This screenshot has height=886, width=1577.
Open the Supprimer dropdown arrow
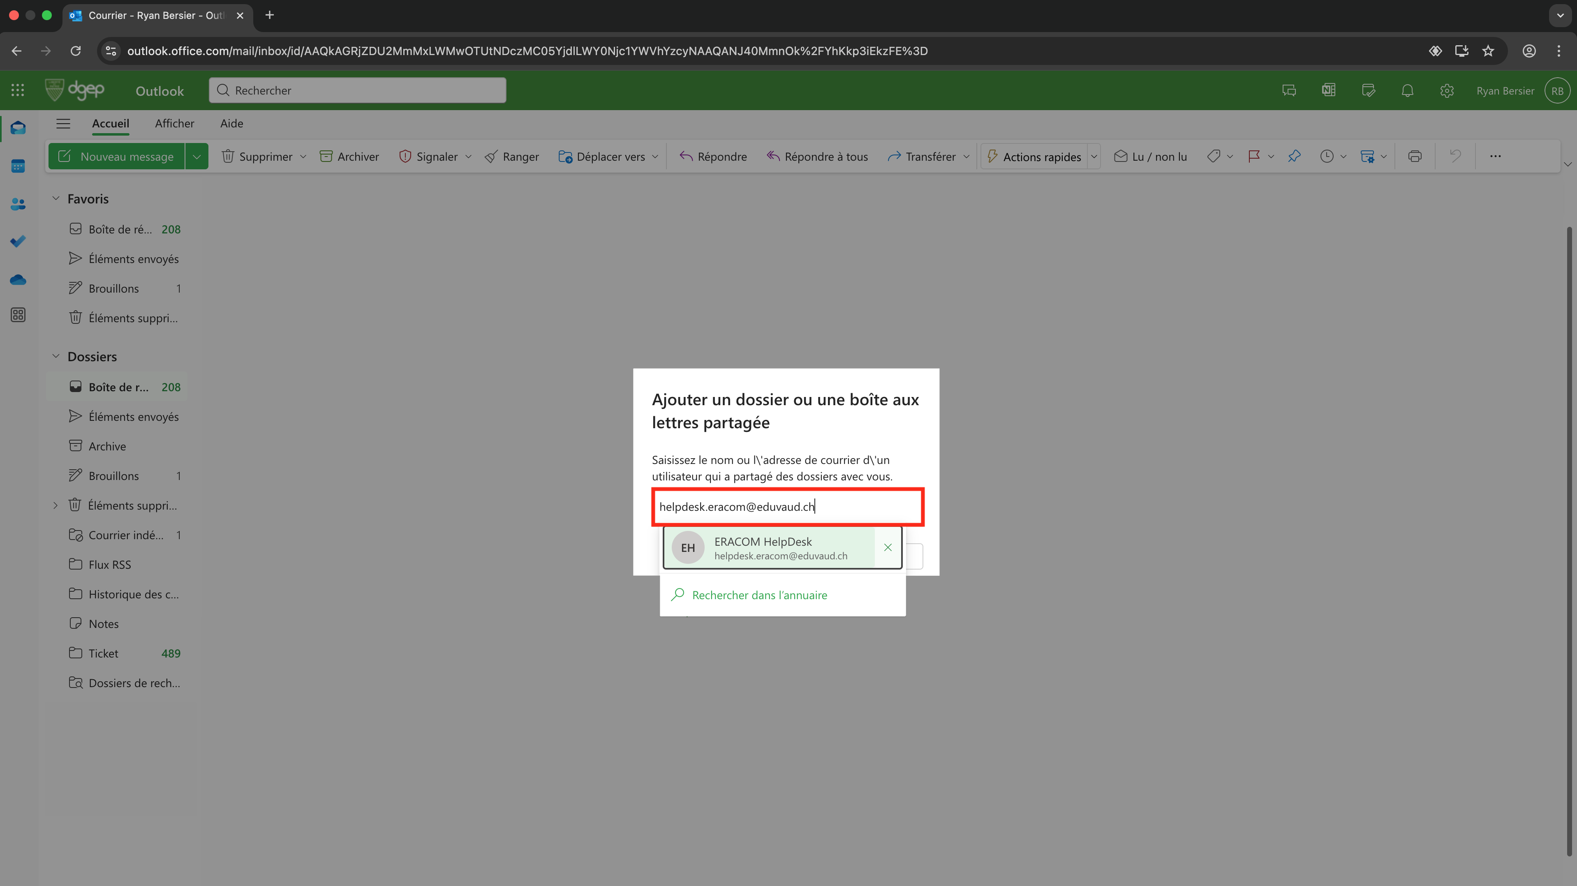303,157
